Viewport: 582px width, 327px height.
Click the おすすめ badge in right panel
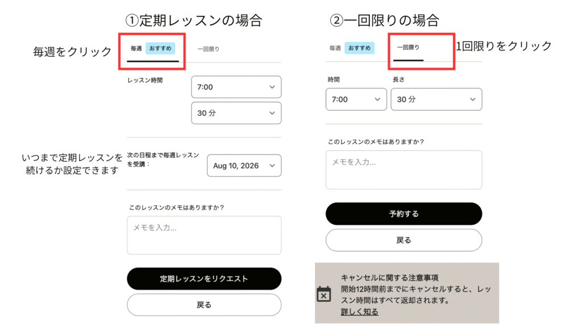point(359,48)
